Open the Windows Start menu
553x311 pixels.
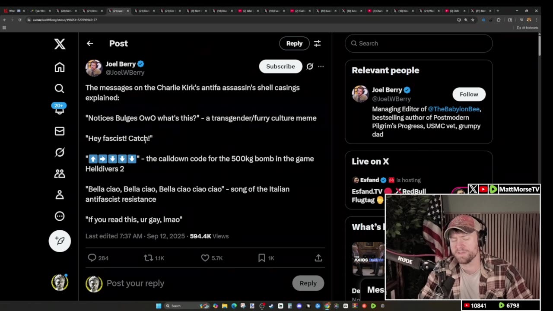pos(159,306)
